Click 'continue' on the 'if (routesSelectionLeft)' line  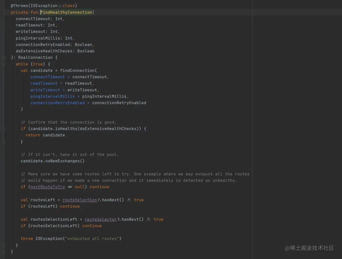pyautogui.click(x=92, y=226)
